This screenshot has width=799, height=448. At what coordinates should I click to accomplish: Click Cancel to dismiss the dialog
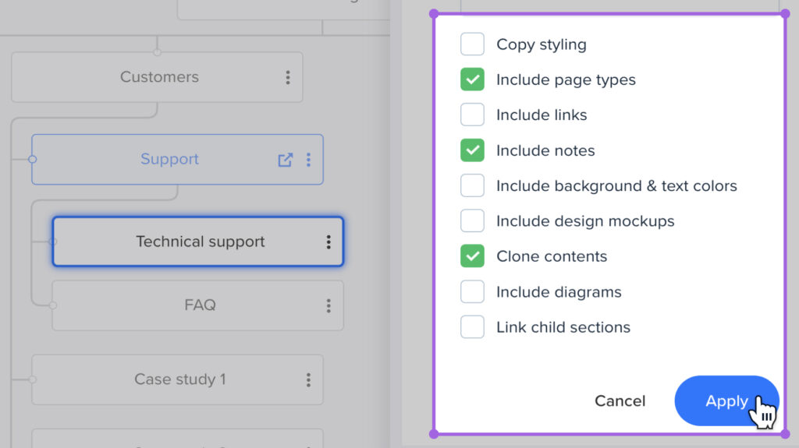[620, 401]
